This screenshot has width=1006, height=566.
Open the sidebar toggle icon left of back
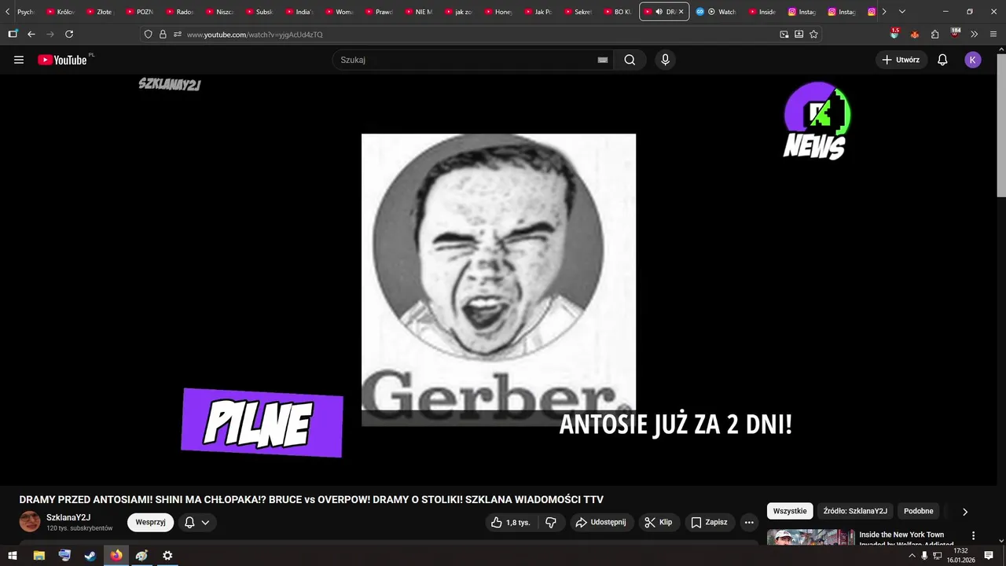coord(13,34)
